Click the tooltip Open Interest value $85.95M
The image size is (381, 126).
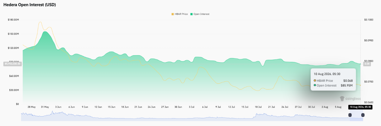pyautogui.click(x=346, y=85)
